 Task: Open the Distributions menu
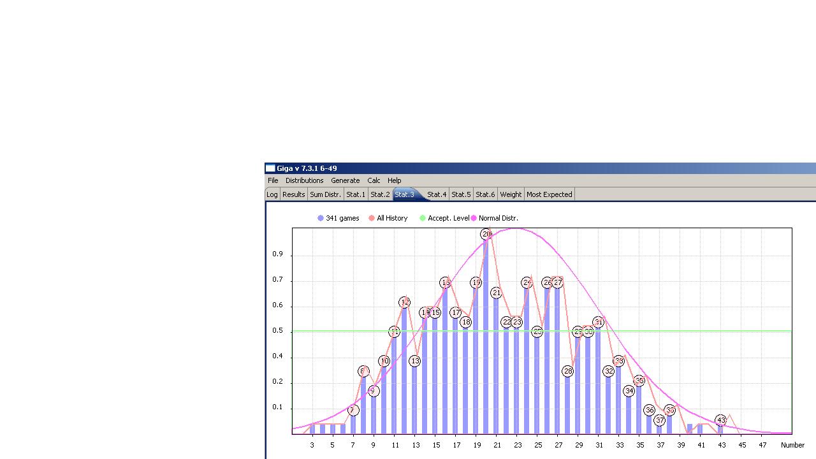pos(304,180)
